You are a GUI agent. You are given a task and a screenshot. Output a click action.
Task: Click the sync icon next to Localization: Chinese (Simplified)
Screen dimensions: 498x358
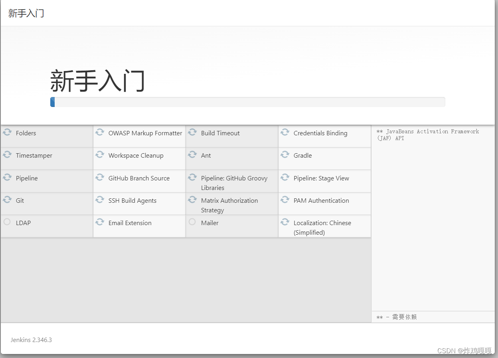285,222
